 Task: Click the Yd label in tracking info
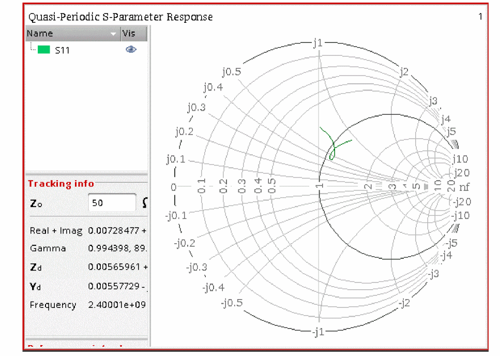[x=35, y=287]
